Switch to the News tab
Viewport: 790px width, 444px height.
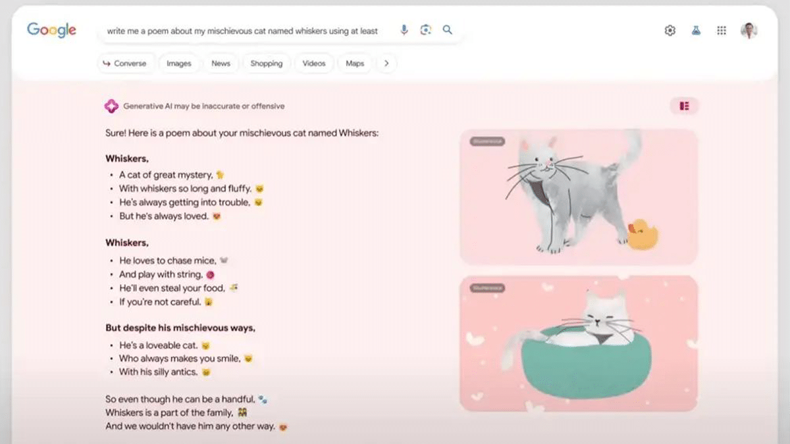click(x=221, y=64)
